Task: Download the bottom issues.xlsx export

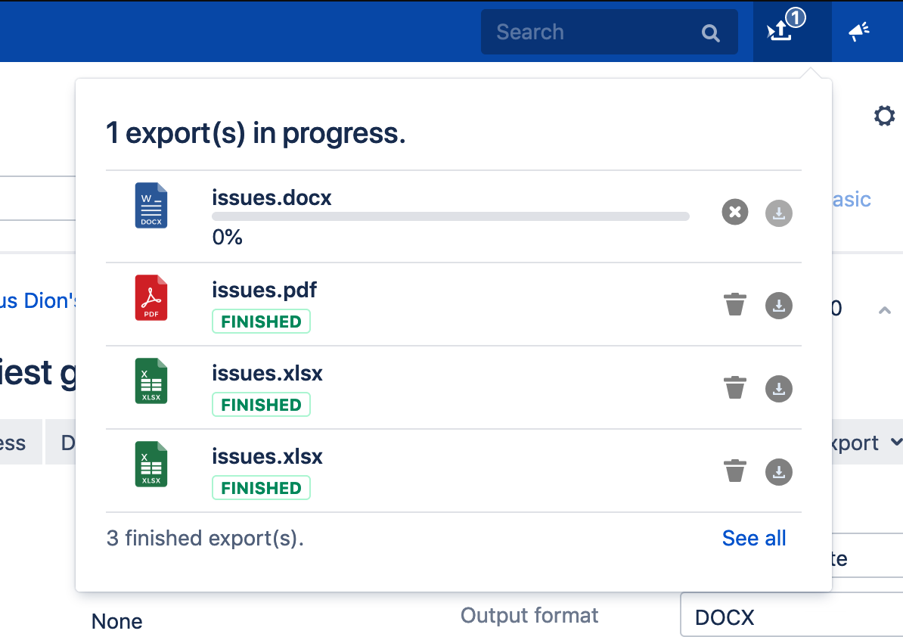Action: pyautogui.click(x=779, y=472)
